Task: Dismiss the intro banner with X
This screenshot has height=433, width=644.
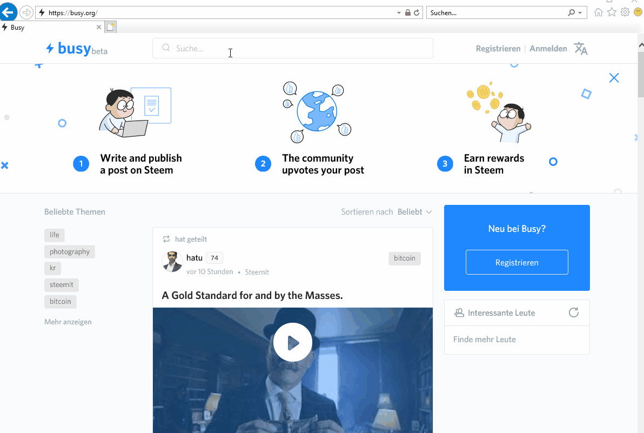Action: [x=614, y=78]
